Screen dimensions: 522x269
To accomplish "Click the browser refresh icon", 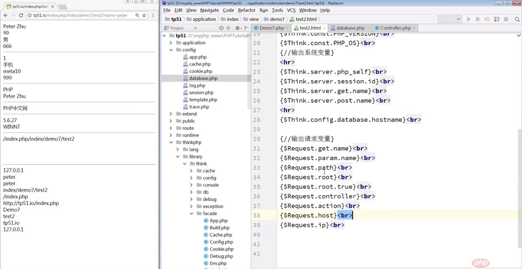I will pyautogui.click(x=21, y=15).
